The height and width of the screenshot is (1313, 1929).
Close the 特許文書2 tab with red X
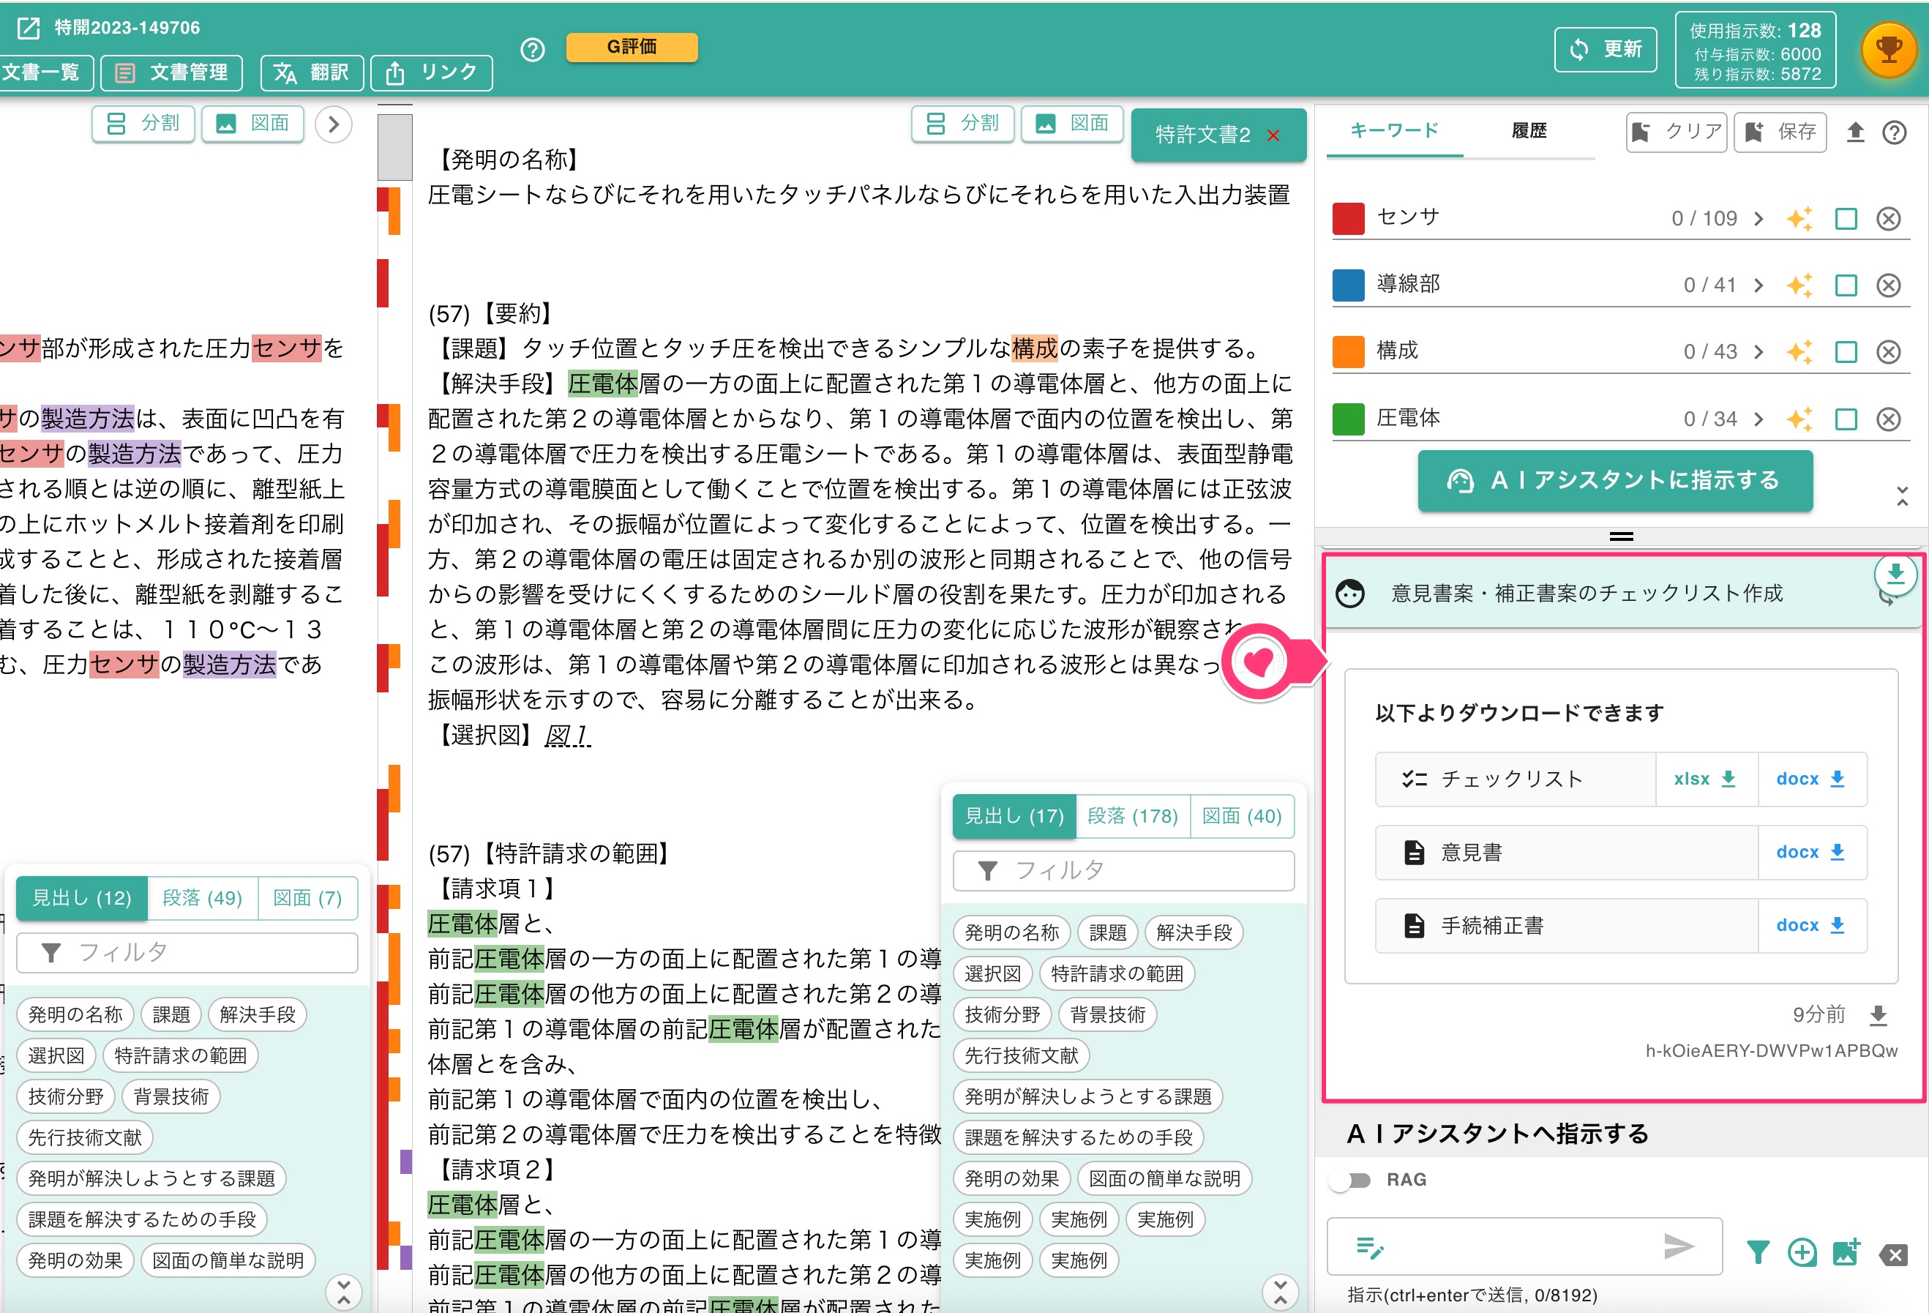pos(1273,135)
